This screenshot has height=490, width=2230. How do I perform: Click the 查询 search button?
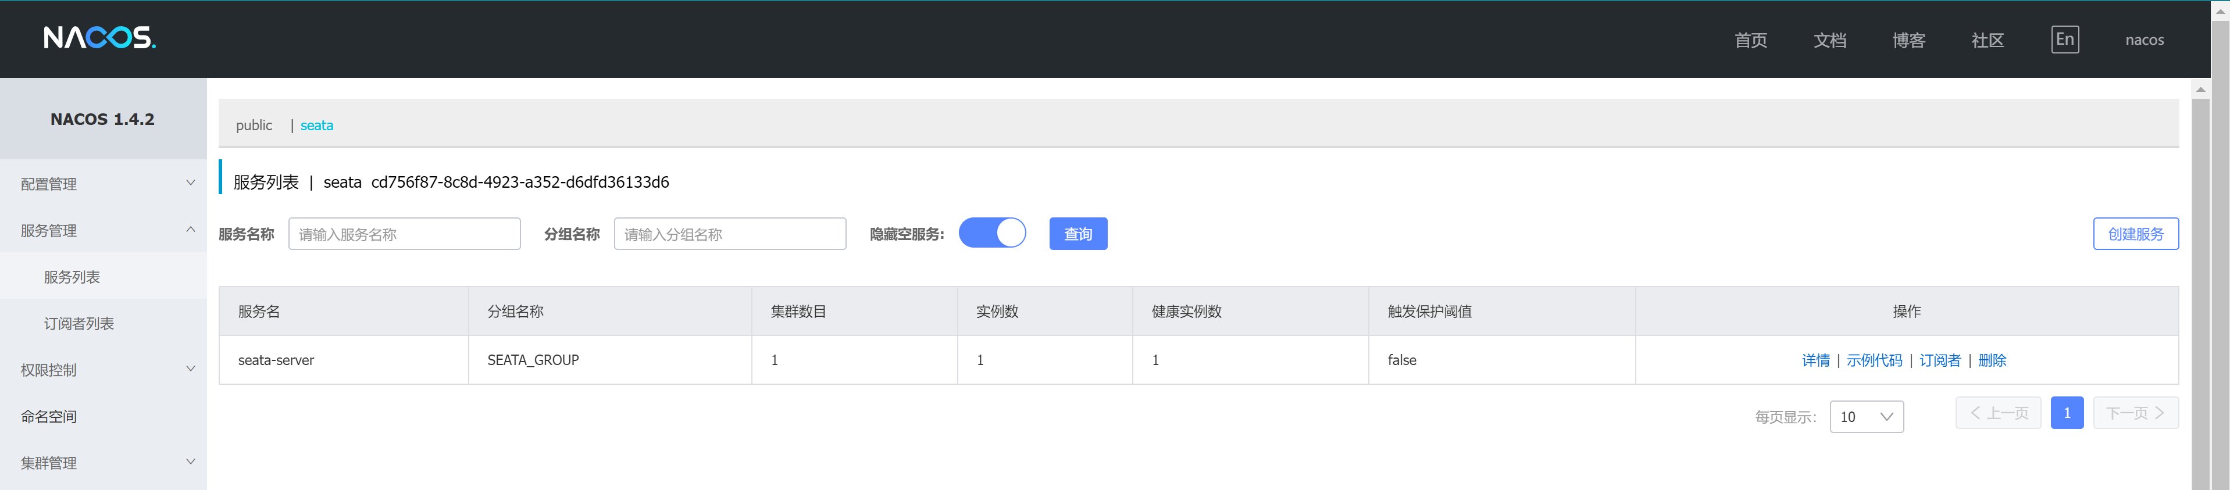(x=1077, y=234)
